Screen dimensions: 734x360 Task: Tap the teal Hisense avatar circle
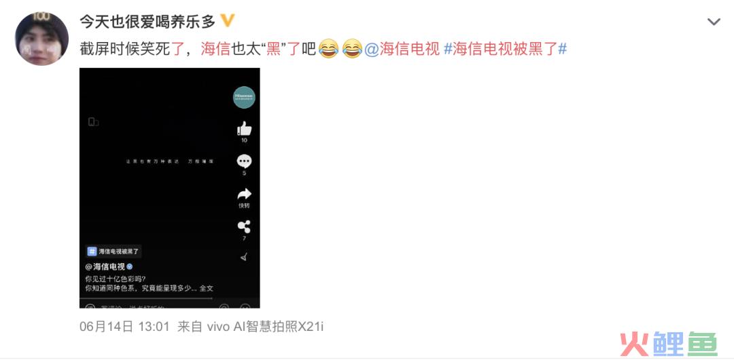244,97
